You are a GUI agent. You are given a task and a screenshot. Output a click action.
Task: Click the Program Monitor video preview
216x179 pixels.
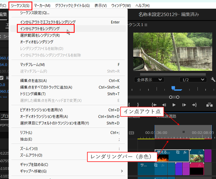pyautogui.click(x=173, y=52)
